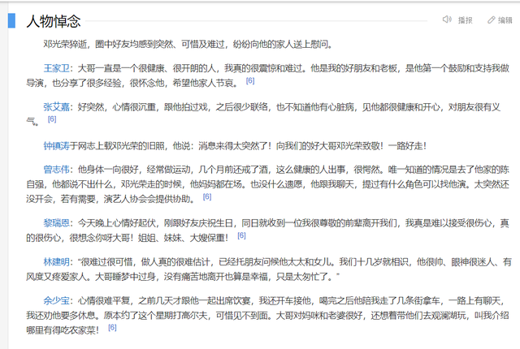Open the 林建明 link
Screen dimensions: 520x349
click(56, 262)
